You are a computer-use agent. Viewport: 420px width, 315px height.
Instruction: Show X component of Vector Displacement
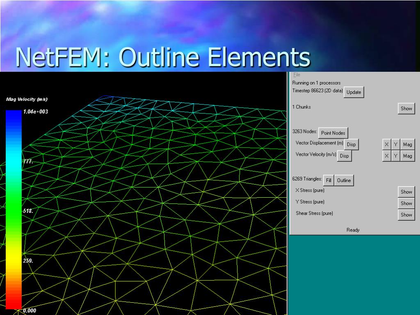pyautogui.click(x=386, y=144)
